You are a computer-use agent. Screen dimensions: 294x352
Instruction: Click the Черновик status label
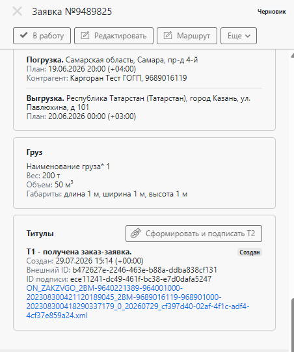click(x=271, y=12)
